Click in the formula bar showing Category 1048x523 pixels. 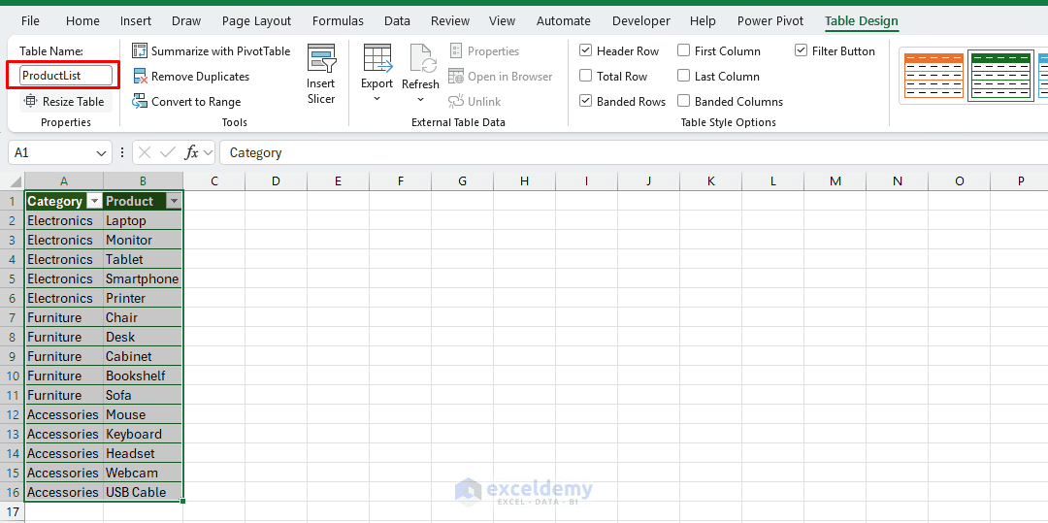[x=634, y=153]
